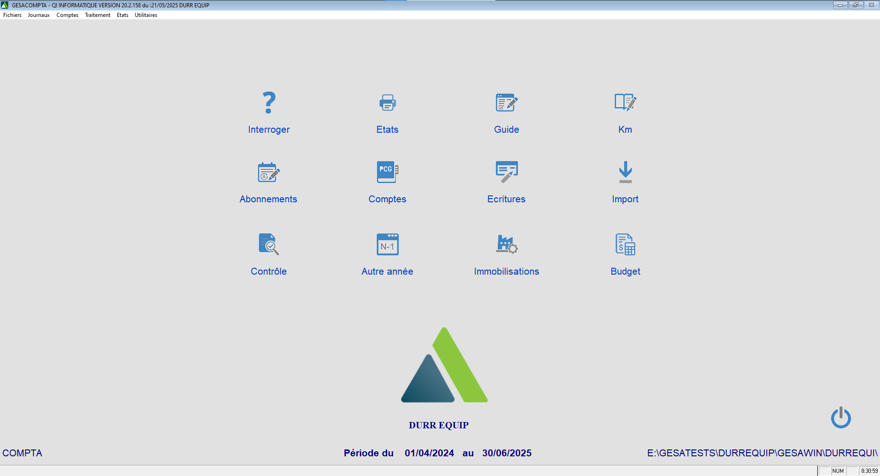Open the Ecritures writing icon
The width and height of the screenshot is (880, 476).
pyautogui.click(x=506, y=172)
